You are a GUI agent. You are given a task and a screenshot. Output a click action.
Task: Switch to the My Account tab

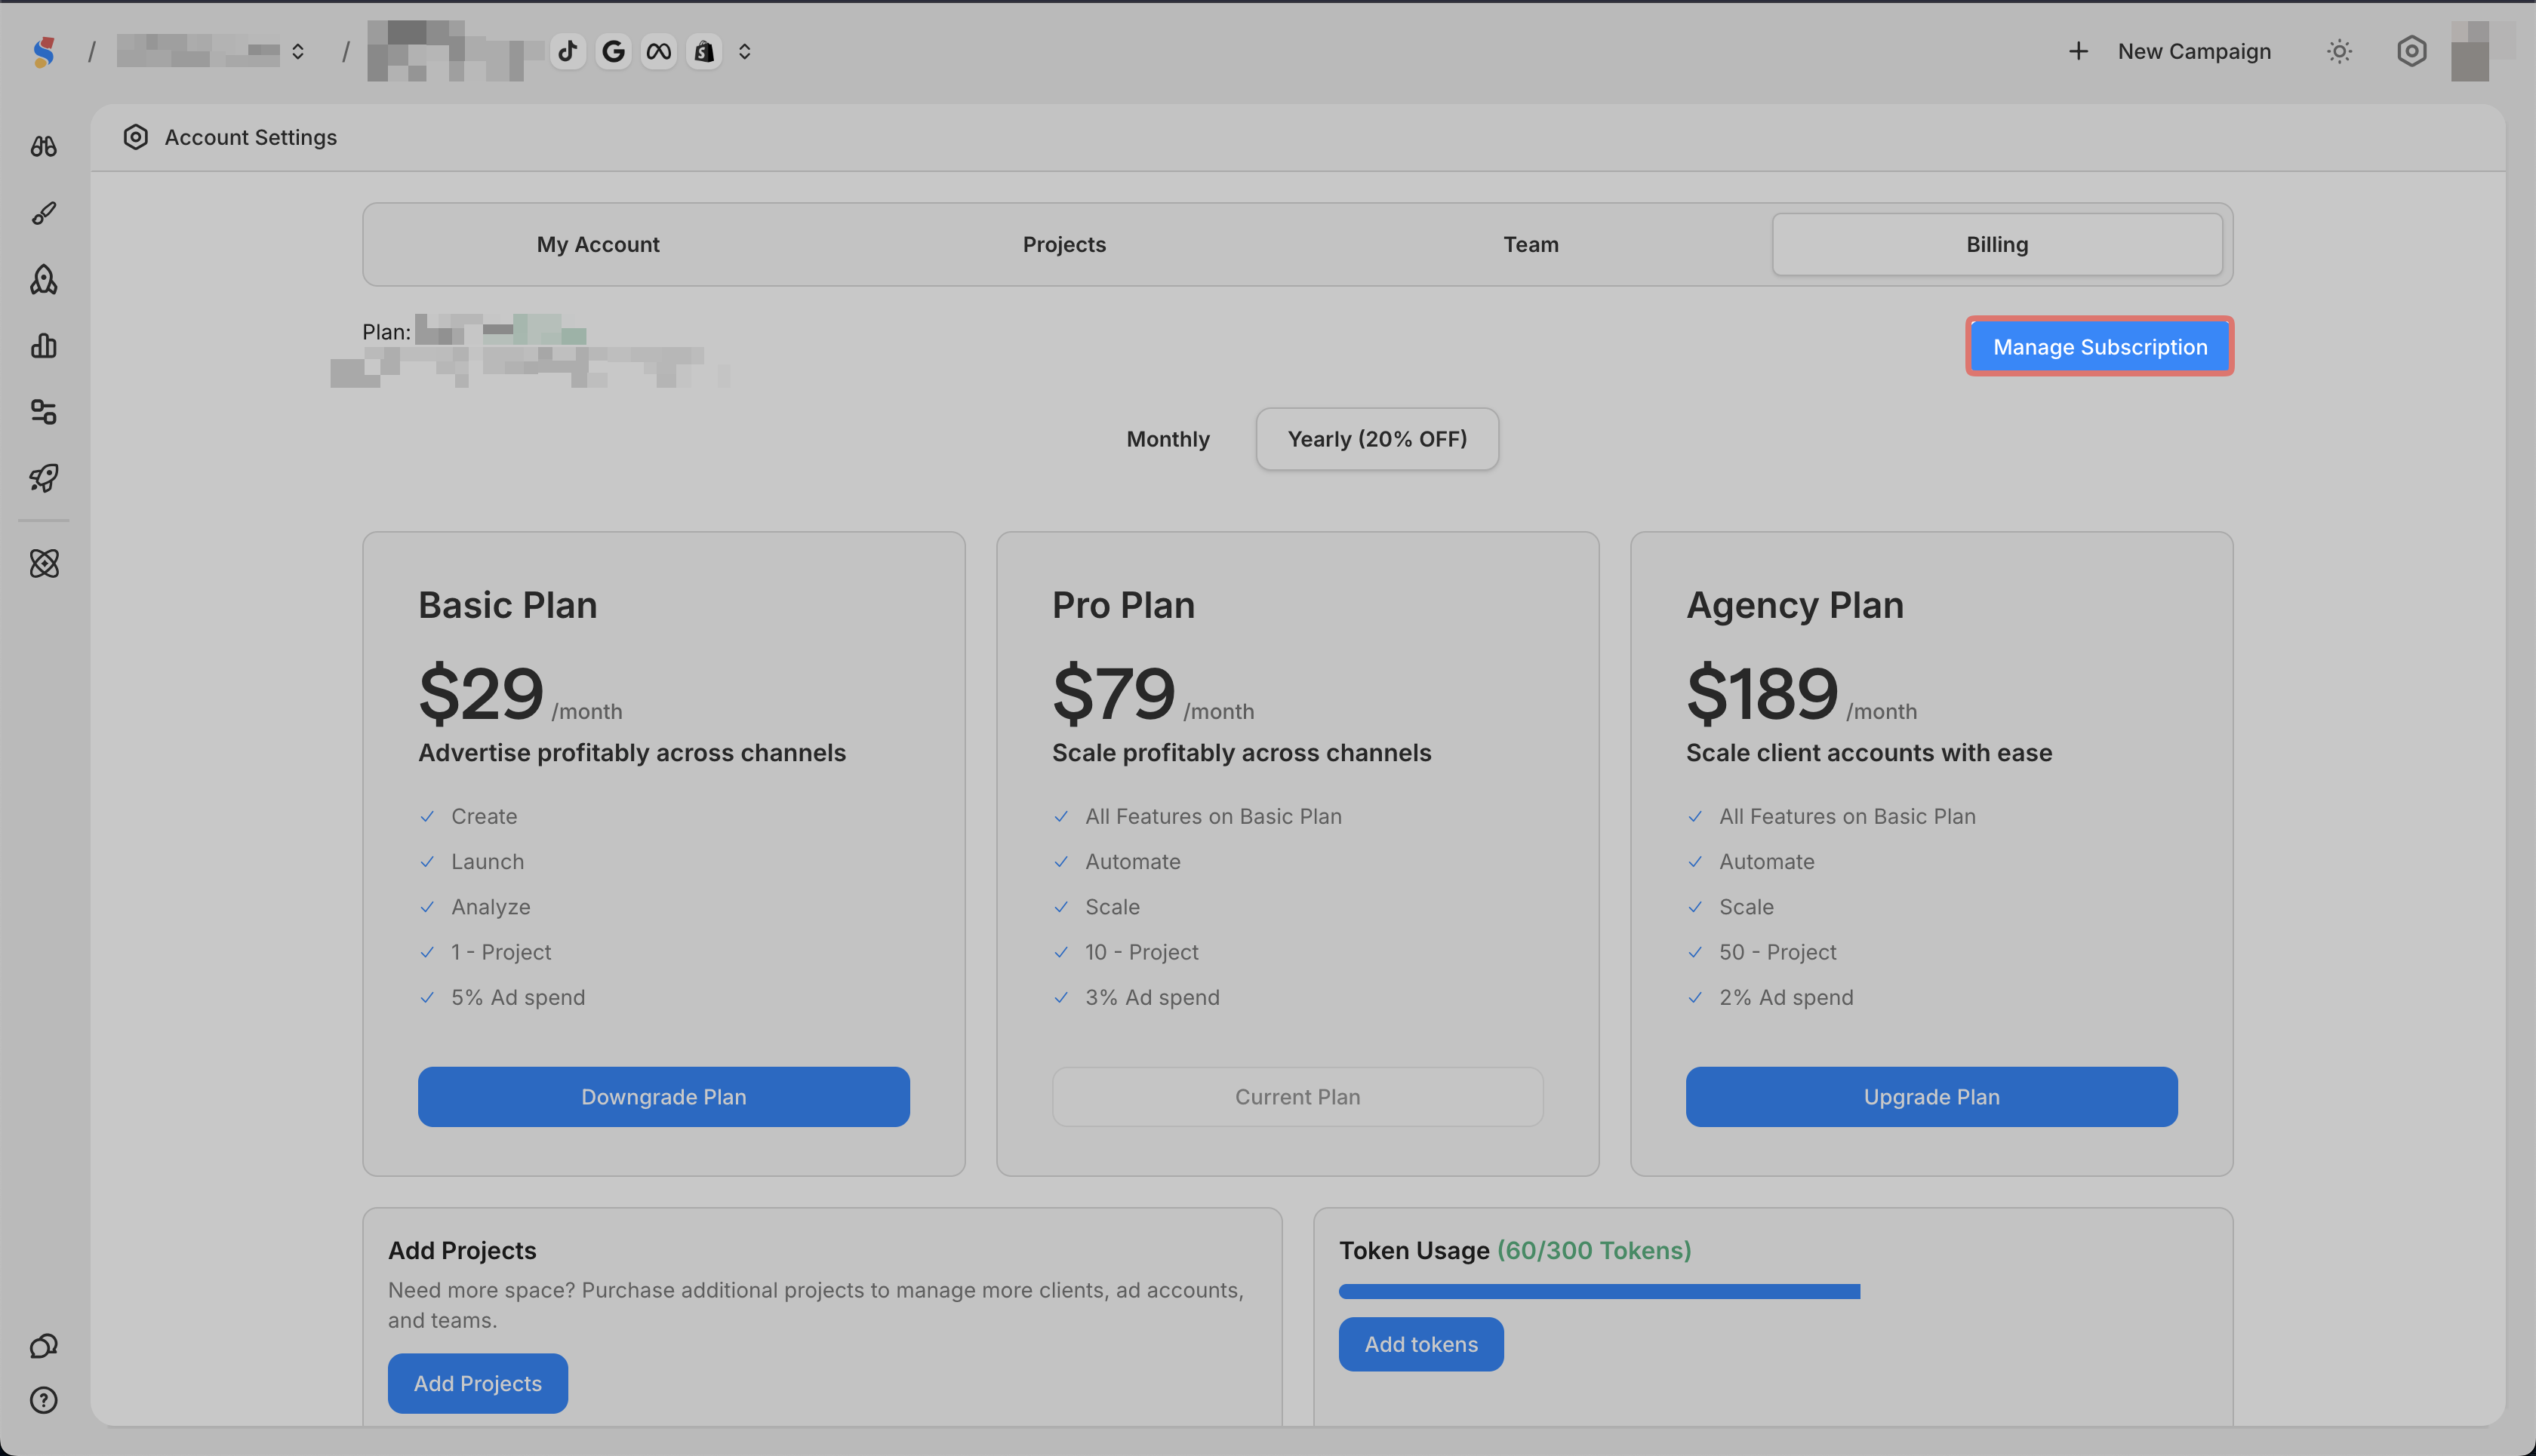tap(597, 244)
